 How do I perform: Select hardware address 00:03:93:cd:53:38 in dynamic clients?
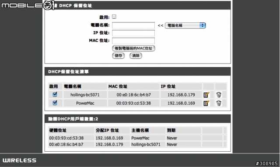tap(66, 138)
